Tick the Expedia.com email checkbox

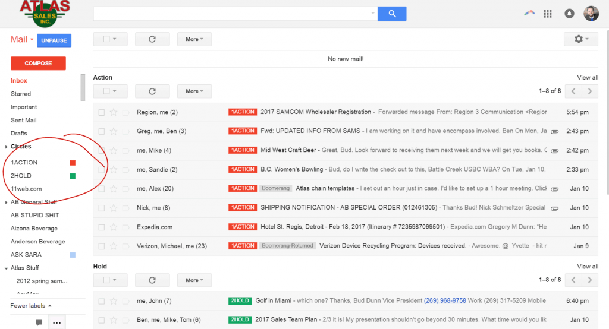point(101,227)
